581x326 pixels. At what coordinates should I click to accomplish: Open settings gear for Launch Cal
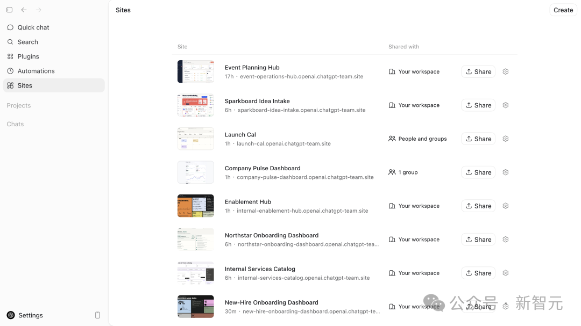pos(505,139)
